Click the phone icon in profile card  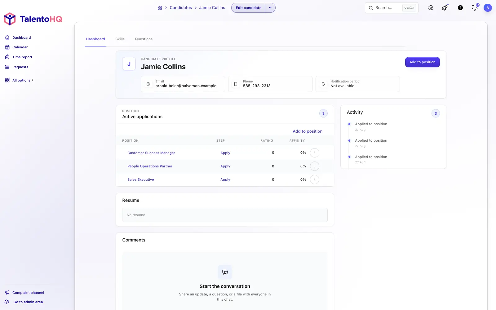click(236, 84)
